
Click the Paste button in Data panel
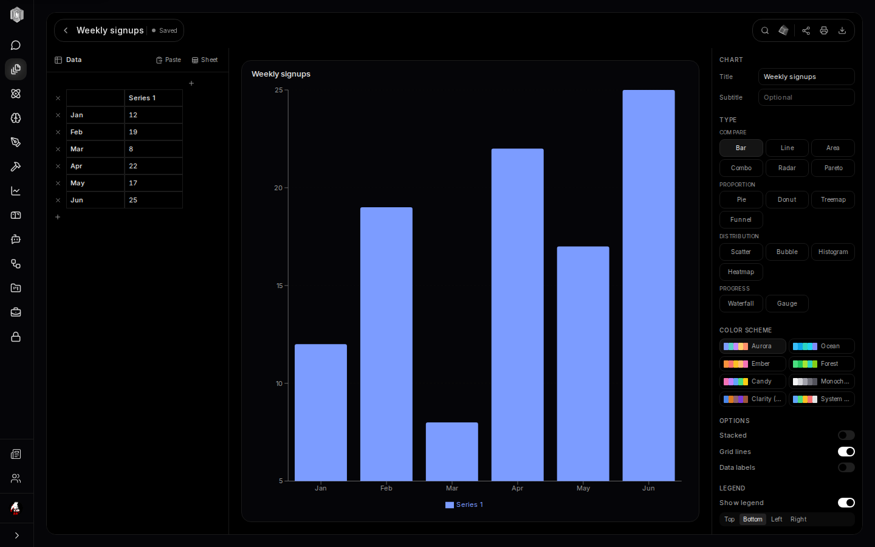point(168,60)
